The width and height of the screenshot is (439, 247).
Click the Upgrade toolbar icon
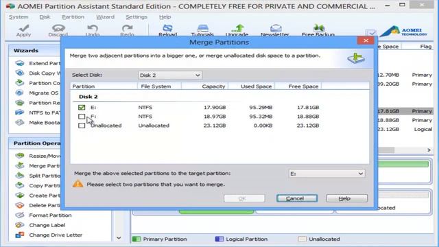point(237,28)
